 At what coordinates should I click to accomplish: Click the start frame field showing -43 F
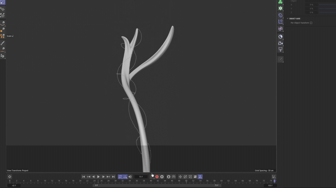pyautogui.click(x=14, y=186)
